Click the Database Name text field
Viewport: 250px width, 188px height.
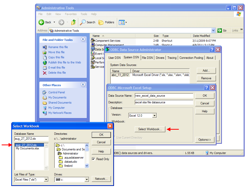(x=31, y=139)
